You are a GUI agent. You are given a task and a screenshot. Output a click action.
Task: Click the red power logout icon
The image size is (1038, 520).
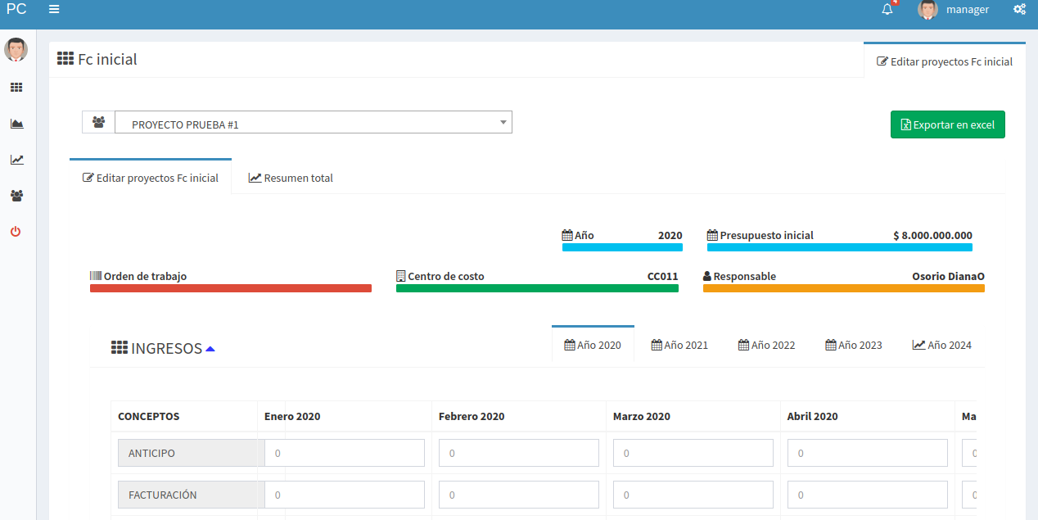(x=16, y=232)
